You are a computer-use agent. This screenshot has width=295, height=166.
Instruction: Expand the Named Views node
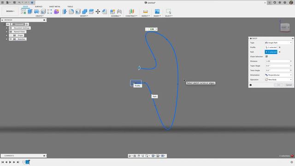[7, 32]
